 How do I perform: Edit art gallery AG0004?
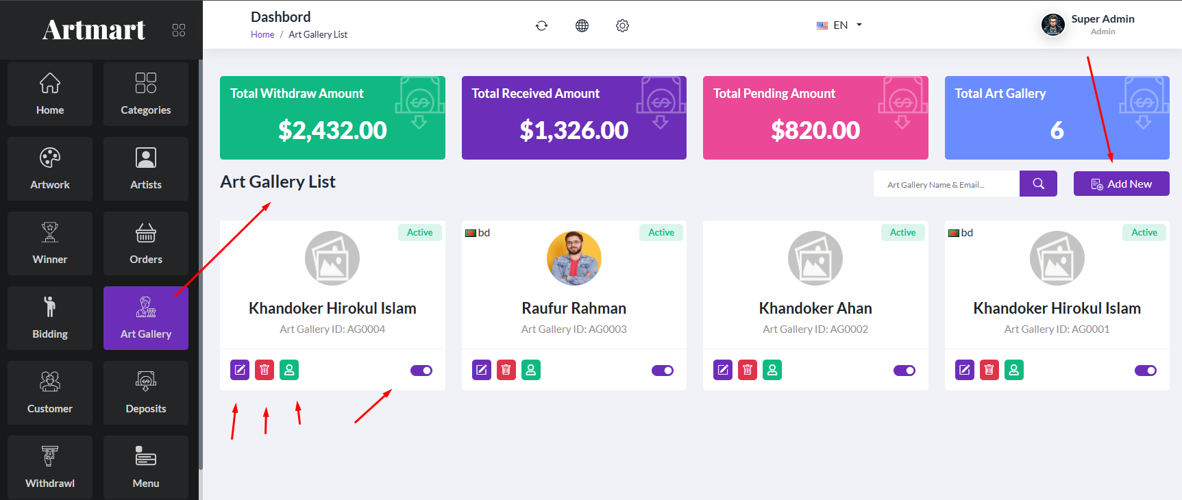click(x=240, y=370)
